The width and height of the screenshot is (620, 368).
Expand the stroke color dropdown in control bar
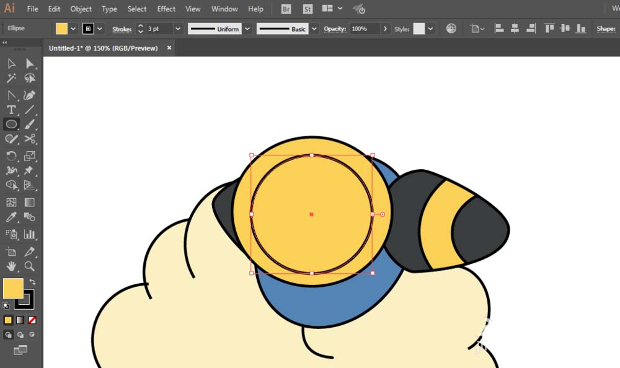tap(100, 28)
